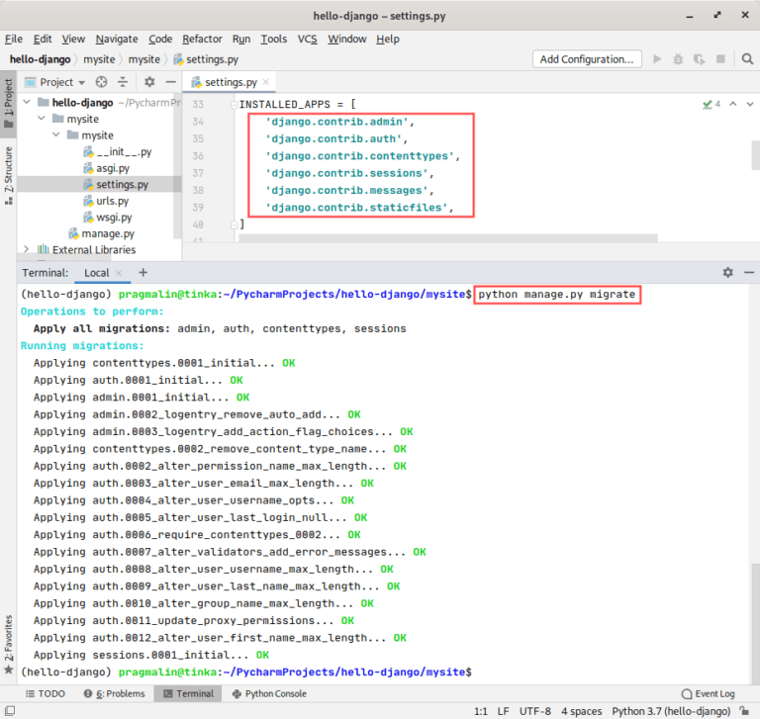Open the TODO tool window

(46, 693)
